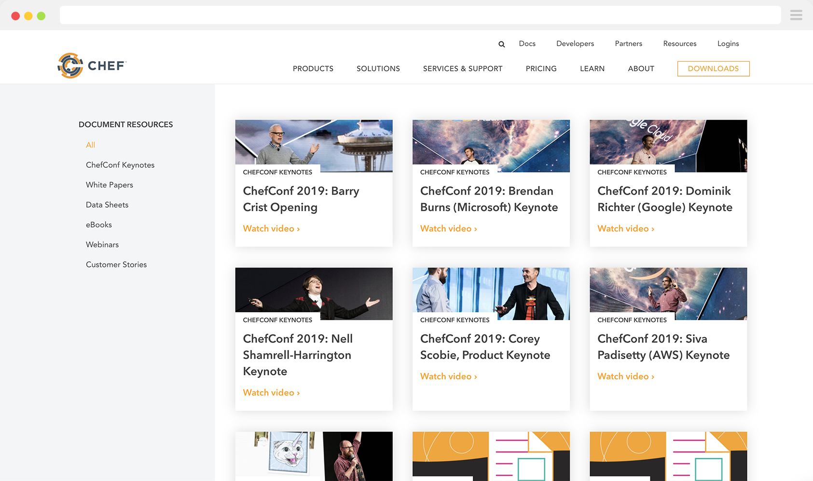The image size is (813, 481).
Task: Filter by ChefConf Keynotes
Action: pos(120,165)
